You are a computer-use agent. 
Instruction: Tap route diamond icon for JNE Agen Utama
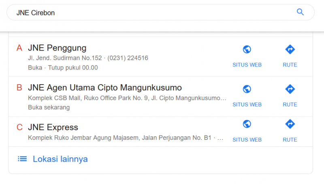[290, 89]
